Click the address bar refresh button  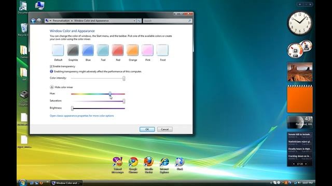tap(139, 21)
